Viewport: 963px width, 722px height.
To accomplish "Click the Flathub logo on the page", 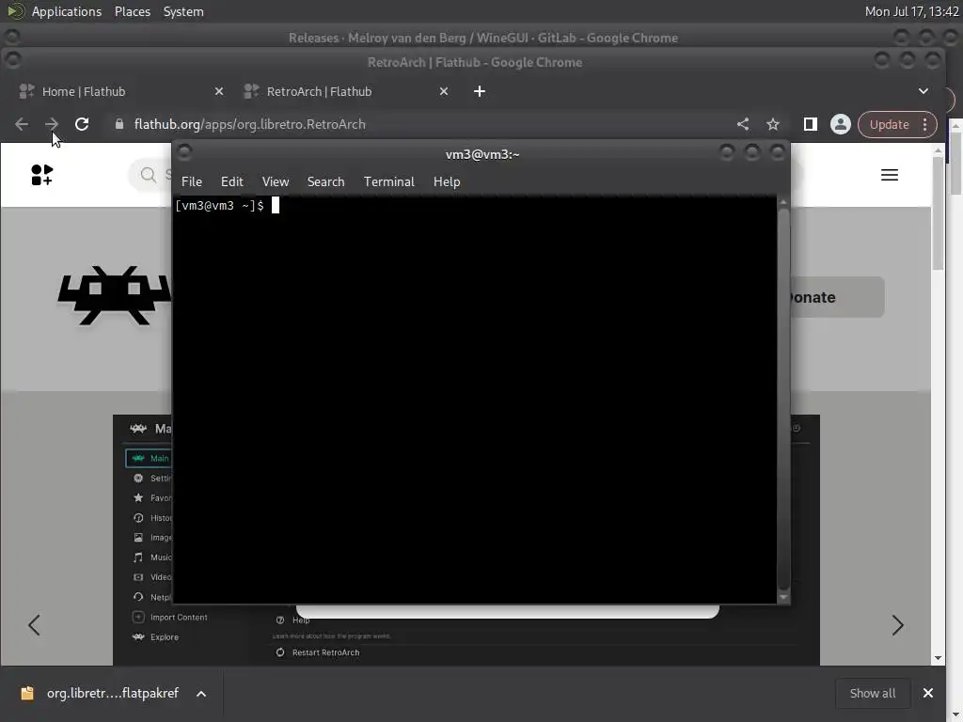I will click(x=41, y=175).
